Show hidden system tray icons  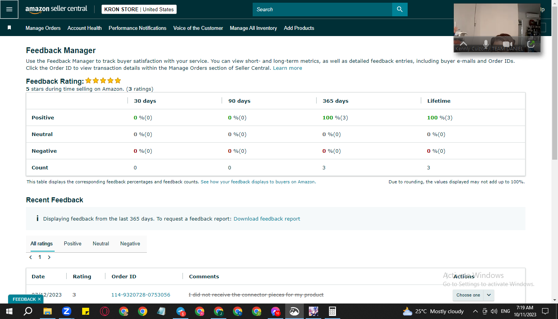475,311
